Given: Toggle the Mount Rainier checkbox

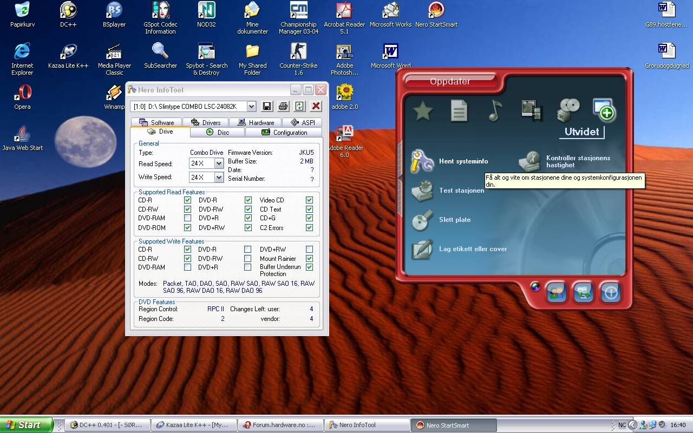Looking at the screenshot, I should [309, 259].
